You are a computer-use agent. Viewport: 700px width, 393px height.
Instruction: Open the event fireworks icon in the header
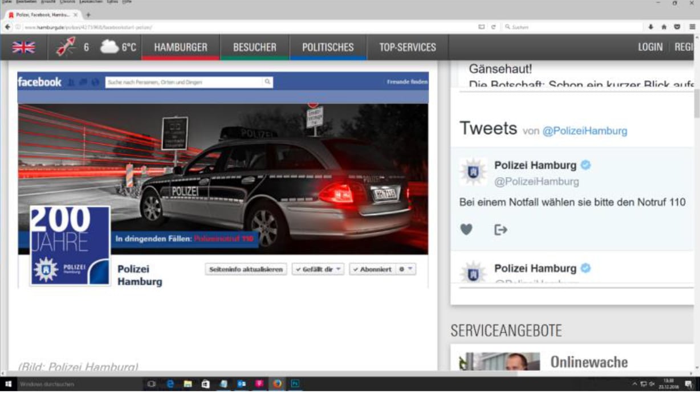(66, 47)
